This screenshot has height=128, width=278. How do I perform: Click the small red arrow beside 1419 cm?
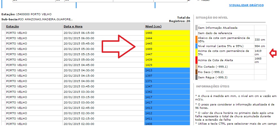click(x=273, y=53)
